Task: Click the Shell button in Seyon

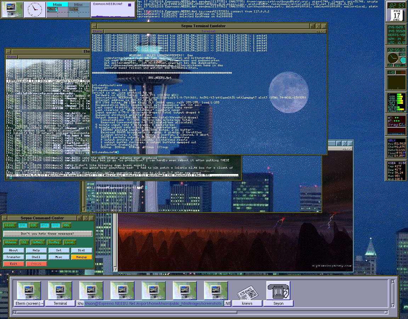Action: click(36, 257)
